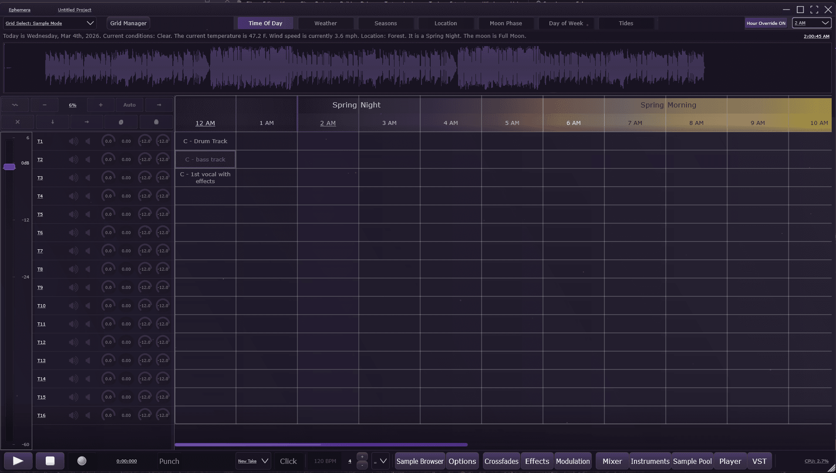Open the Sample Browser panel
Image resolution: width=836 pixels, height=473 pixels.
420,461
